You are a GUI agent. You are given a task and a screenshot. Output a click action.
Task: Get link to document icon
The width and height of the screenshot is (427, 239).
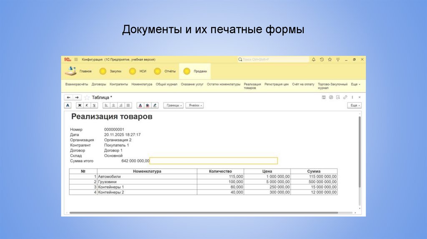pos(345,97)
